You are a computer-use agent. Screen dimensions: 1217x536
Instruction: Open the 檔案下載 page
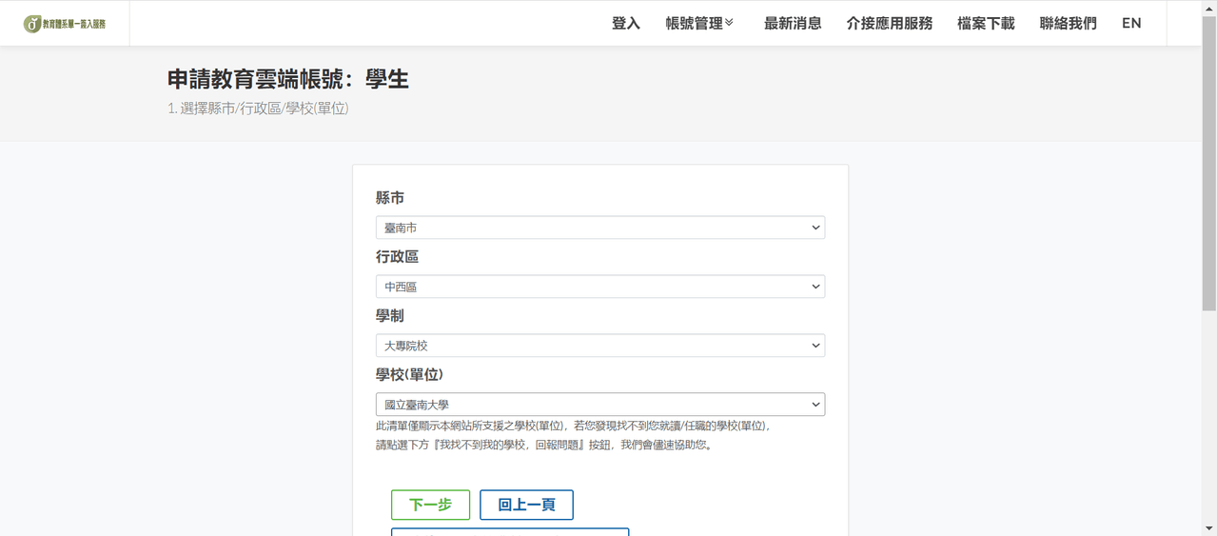pos(986,24)
